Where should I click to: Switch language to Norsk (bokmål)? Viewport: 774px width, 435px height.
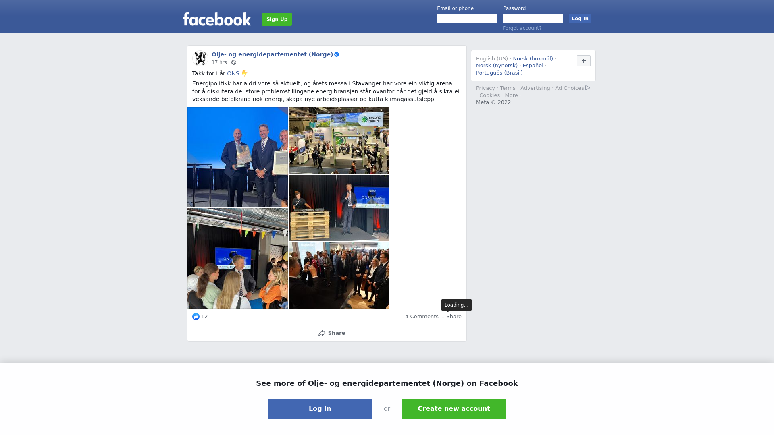pos(533,59)
